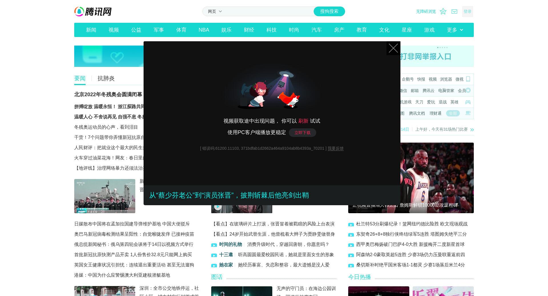Open the NBA navigation item
This screenshot has width=548, height=296.
tap(204, 30)
